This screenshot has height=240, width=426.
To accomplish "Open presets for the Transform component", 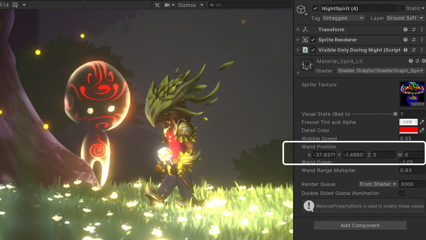I will tap(414, 30).
